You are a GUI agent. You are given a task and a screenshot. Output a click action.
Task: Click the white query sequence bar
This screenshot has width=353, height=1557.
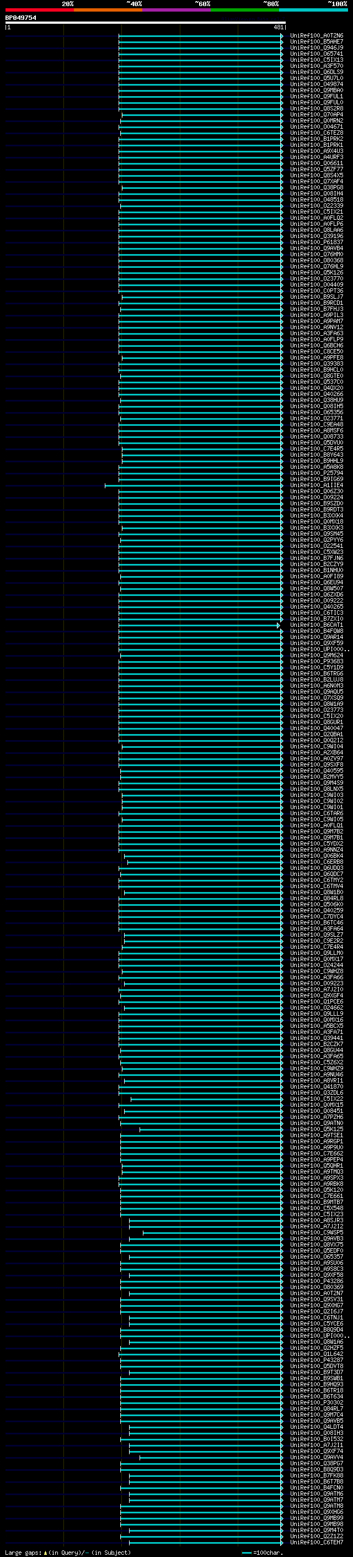145,23
